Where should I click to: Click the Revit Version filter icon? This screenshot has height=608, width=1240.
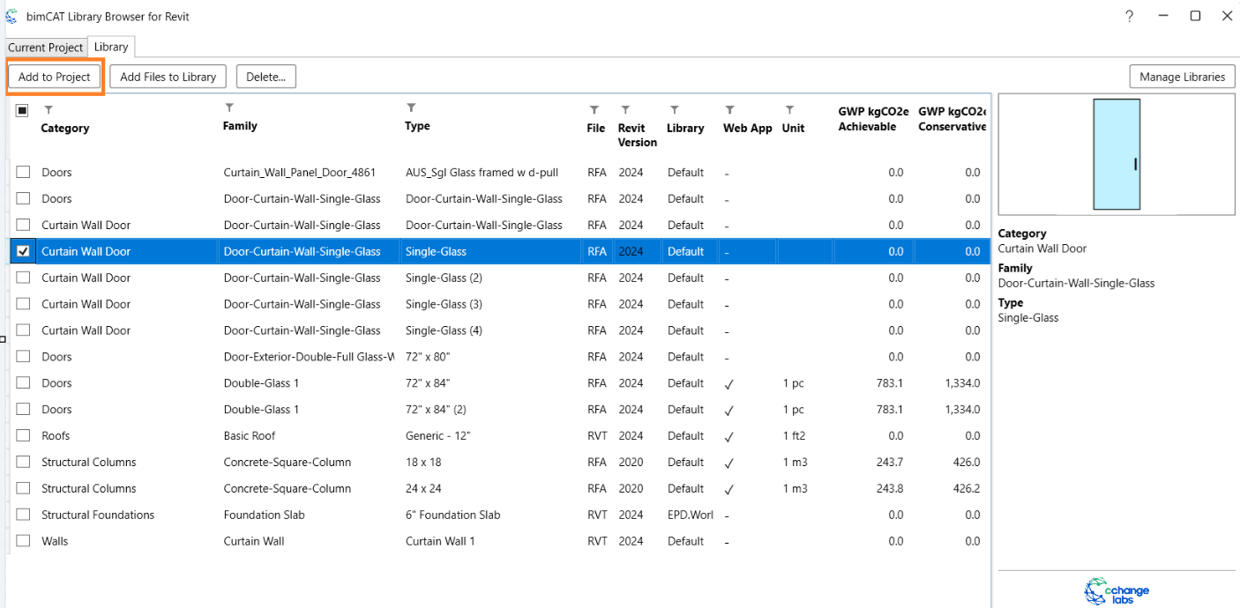point(625,110)
